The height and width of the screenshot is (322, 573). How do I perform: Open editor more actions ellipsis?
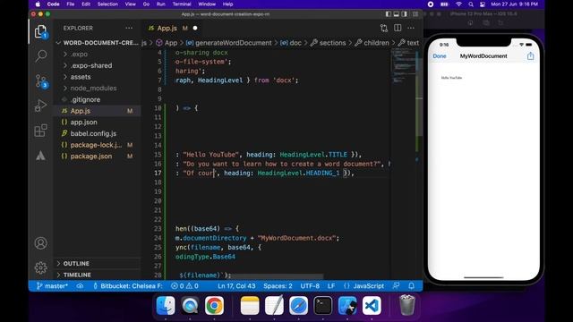[411, 28]
